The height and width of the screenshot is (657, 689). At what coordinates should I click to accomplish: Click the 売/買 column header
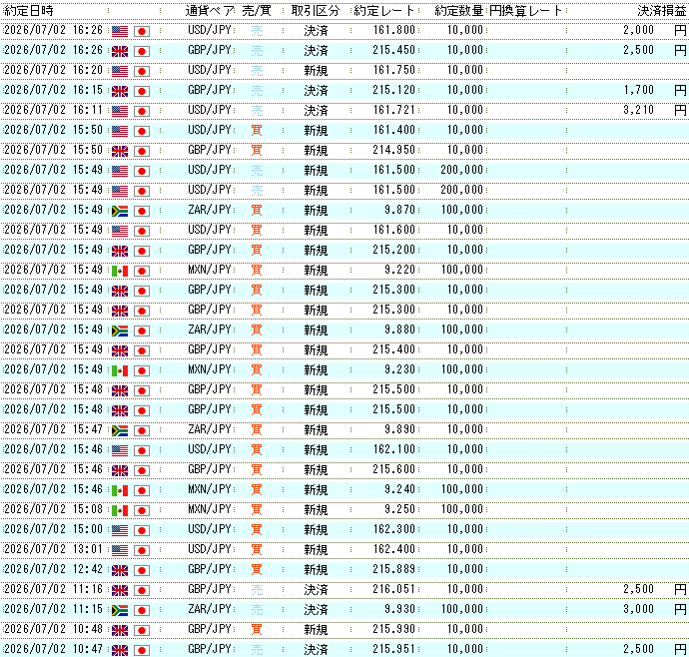coord(257,11)
